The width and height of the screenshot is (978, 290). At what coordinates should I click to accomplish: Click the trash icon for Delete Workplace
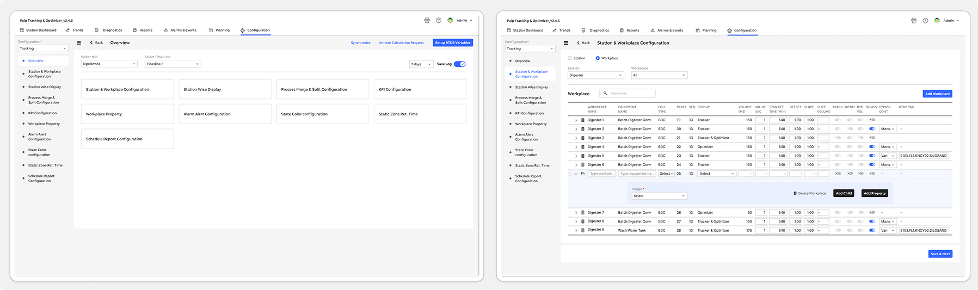click(x=795, y=193)
